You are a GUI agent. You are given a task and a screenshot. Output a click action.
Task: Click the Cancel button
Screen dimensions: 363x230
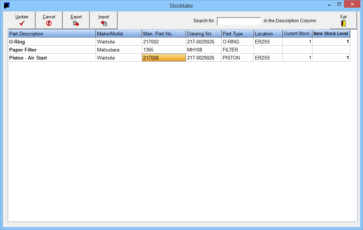(49, 20)
